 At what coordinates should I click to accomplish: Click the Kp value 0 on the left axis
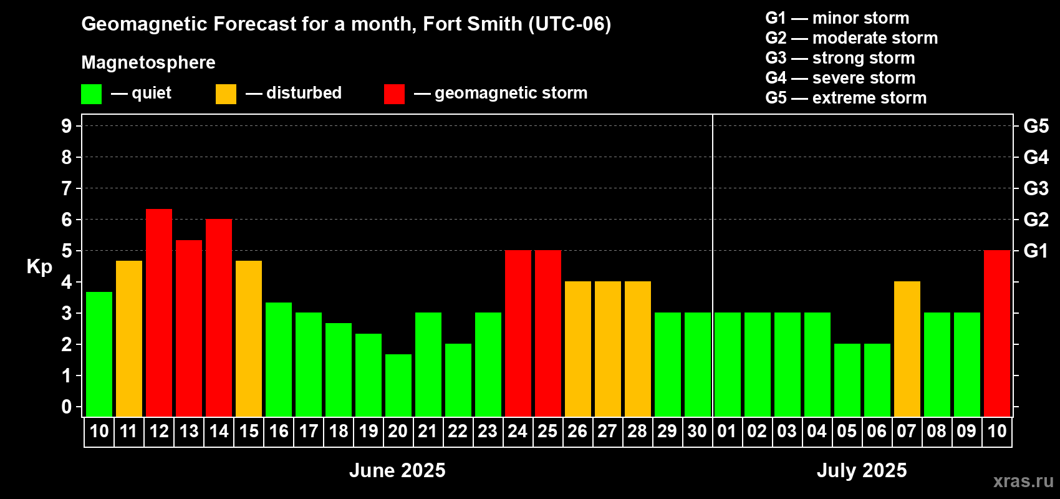(67, 407)
